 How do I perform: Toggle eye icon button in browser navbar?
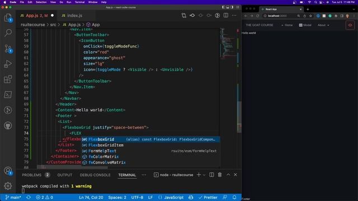(350, 25)
